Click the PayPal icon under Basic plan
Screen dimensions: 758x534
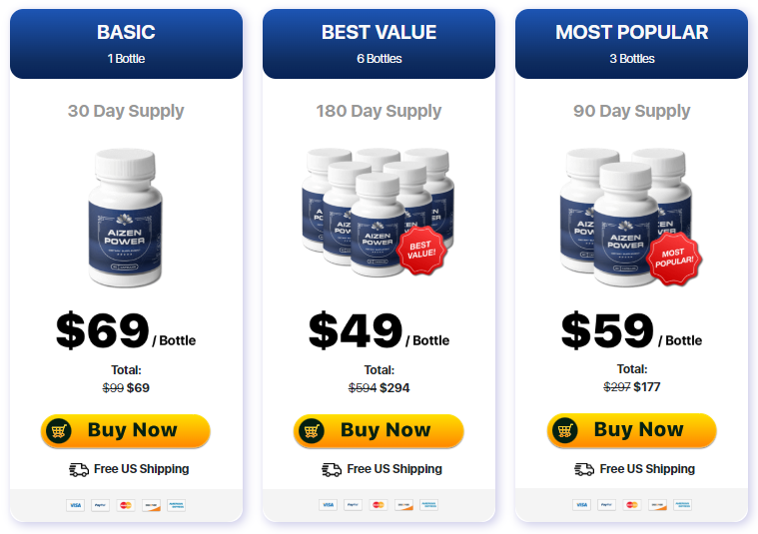101,505
